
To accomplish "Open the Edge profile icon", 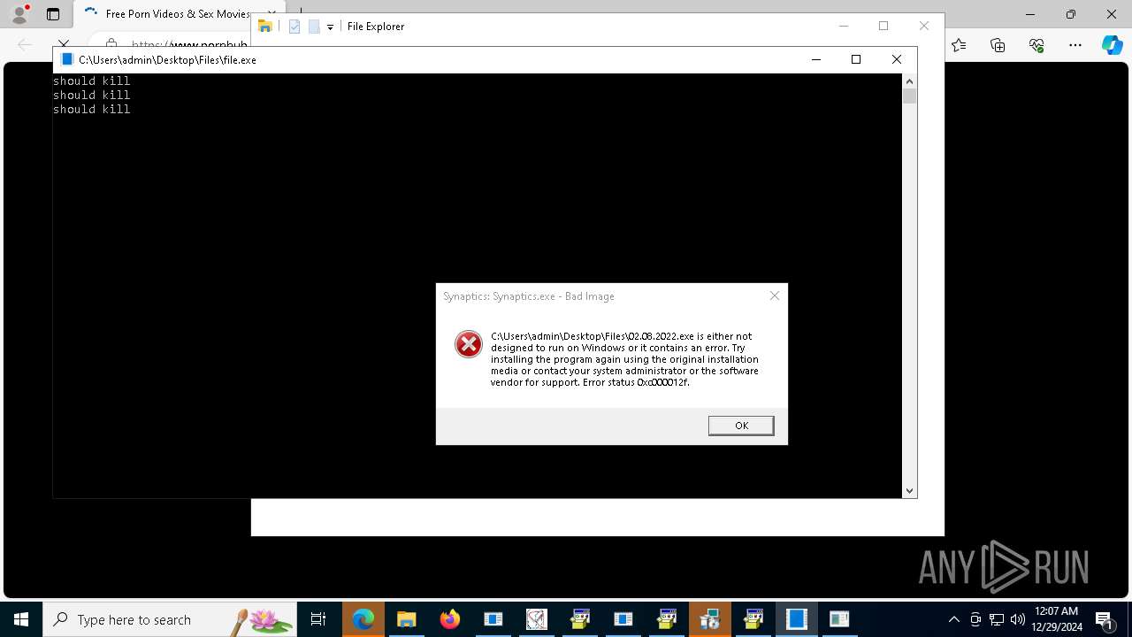I will tap(19, 13).
